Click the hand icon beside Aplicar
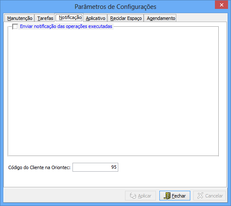Viewport: 231px width, 206px height. [x=133, y=196]
